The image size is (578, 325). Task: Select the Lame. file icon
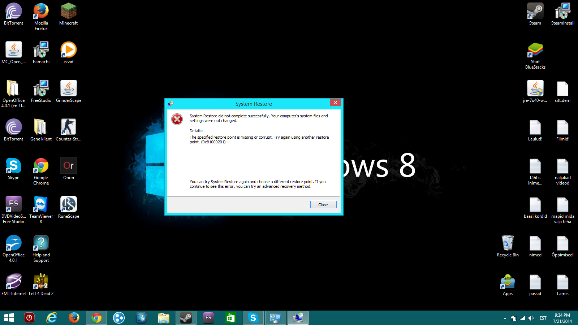pyautogui.click(x=562, y=284)
